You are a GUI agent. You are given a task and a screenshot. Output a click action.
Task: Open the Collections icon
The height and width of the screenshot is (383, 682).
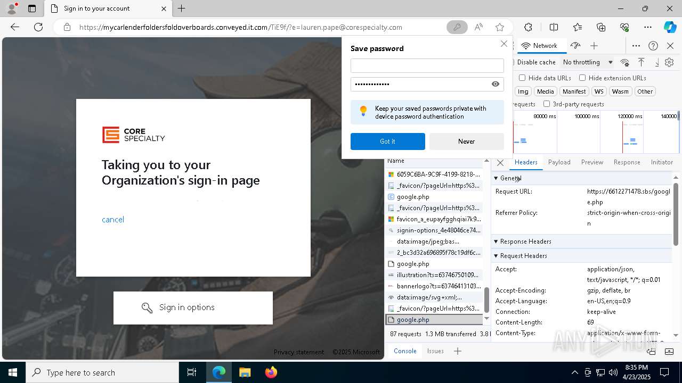[601, 27]
